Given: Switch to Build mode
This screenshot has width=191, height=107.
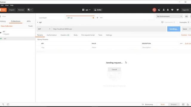Looking at the screenshot, I should pyautogui.click(x=163, y=104).
